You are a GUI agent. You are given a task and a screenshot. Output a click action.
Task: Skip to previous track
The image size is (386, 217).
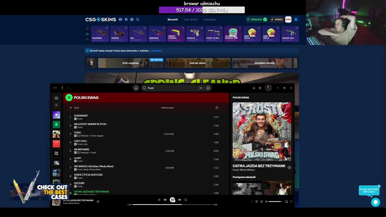[x=165, y=200]
